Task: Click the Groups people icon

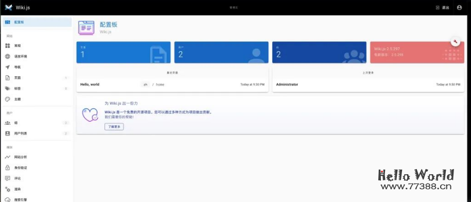Action: tap(8, 123)
